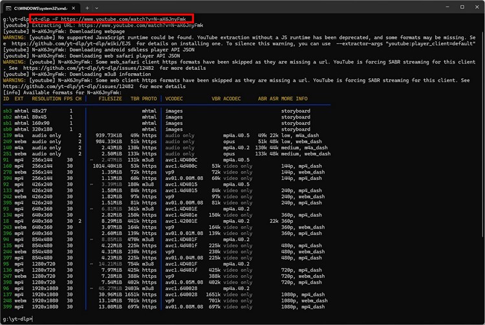
Task: Open the URL after 'Extracting URL:'
Action: pos(125,25)
